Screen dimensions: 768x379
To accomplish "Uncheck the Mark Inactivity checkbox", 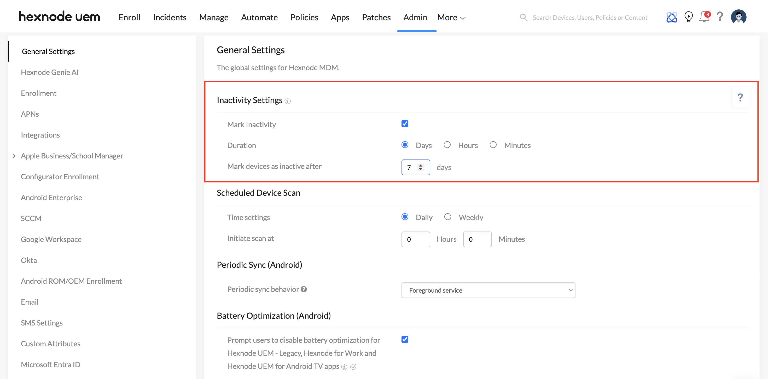I will coord(405,124).
